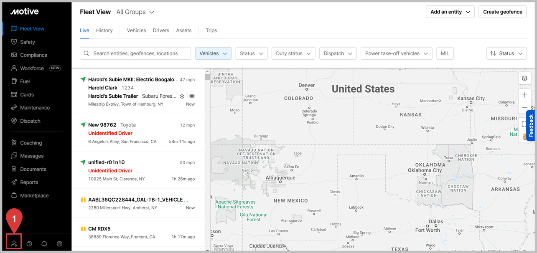This screenshot has height=253, width=537.
Task: Zoom in on the map
Action: pyautogui.click(x=524, y=95)
